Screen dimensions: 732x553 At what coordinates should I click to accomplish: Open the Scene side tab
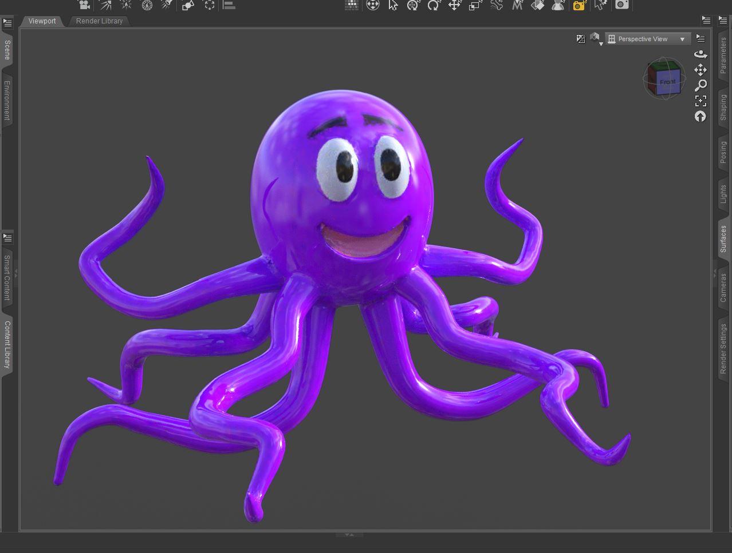coord(7,50)
